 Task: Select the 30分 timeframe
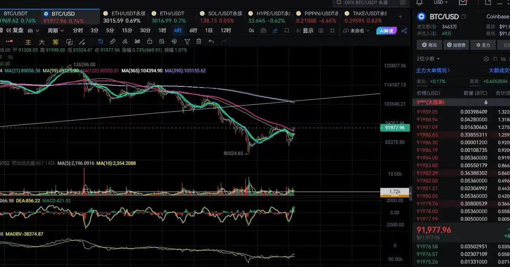click(145, 31)
